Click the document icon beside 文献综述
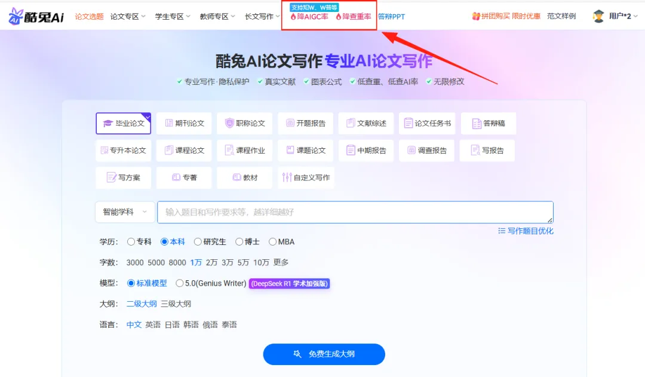This screenshot has height=377, width=645. pyautogui.click(x=351, y=123)
